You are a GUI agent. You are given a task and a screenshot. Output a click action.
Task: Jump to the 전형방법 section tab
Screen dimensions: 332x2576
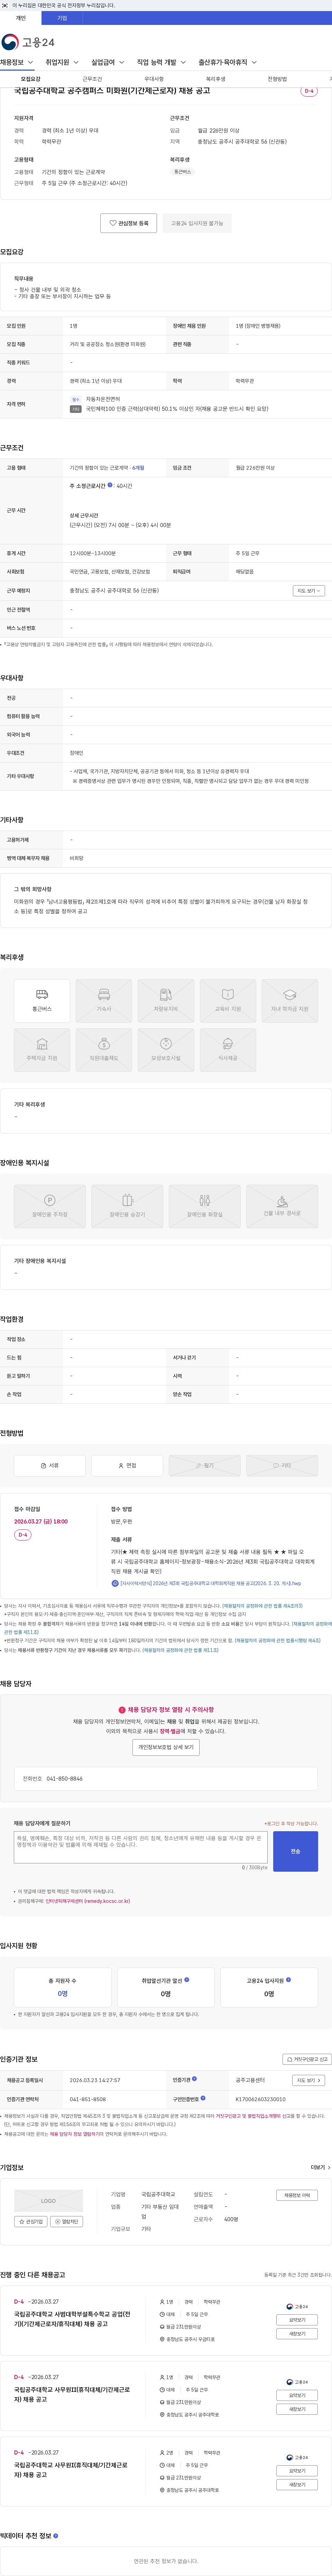click(277, 79)
